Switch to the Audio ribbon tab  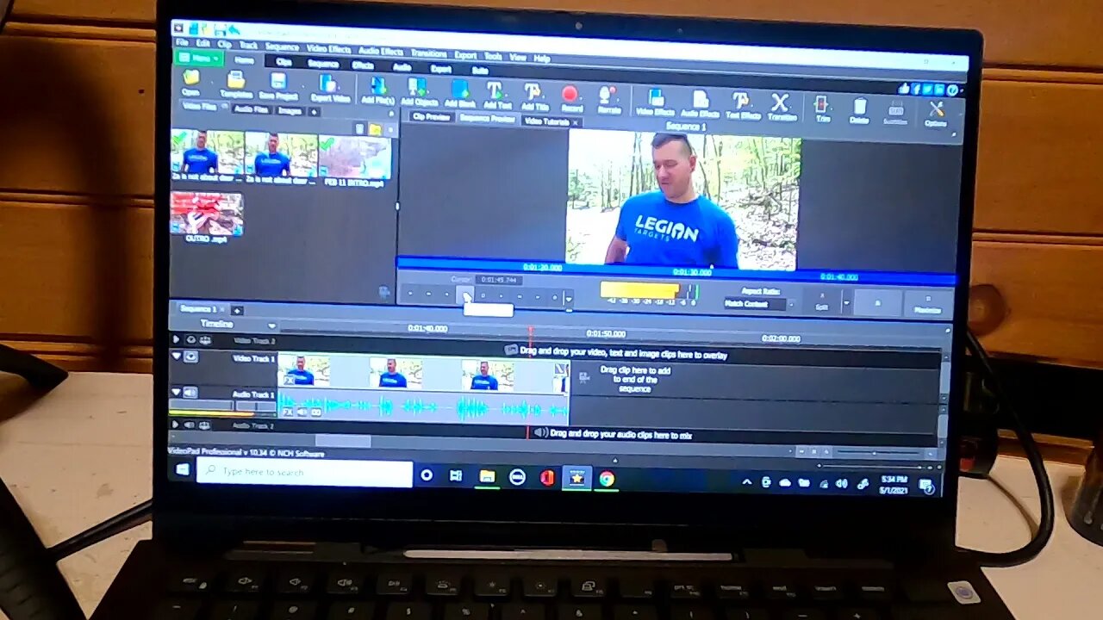(402, 66)
